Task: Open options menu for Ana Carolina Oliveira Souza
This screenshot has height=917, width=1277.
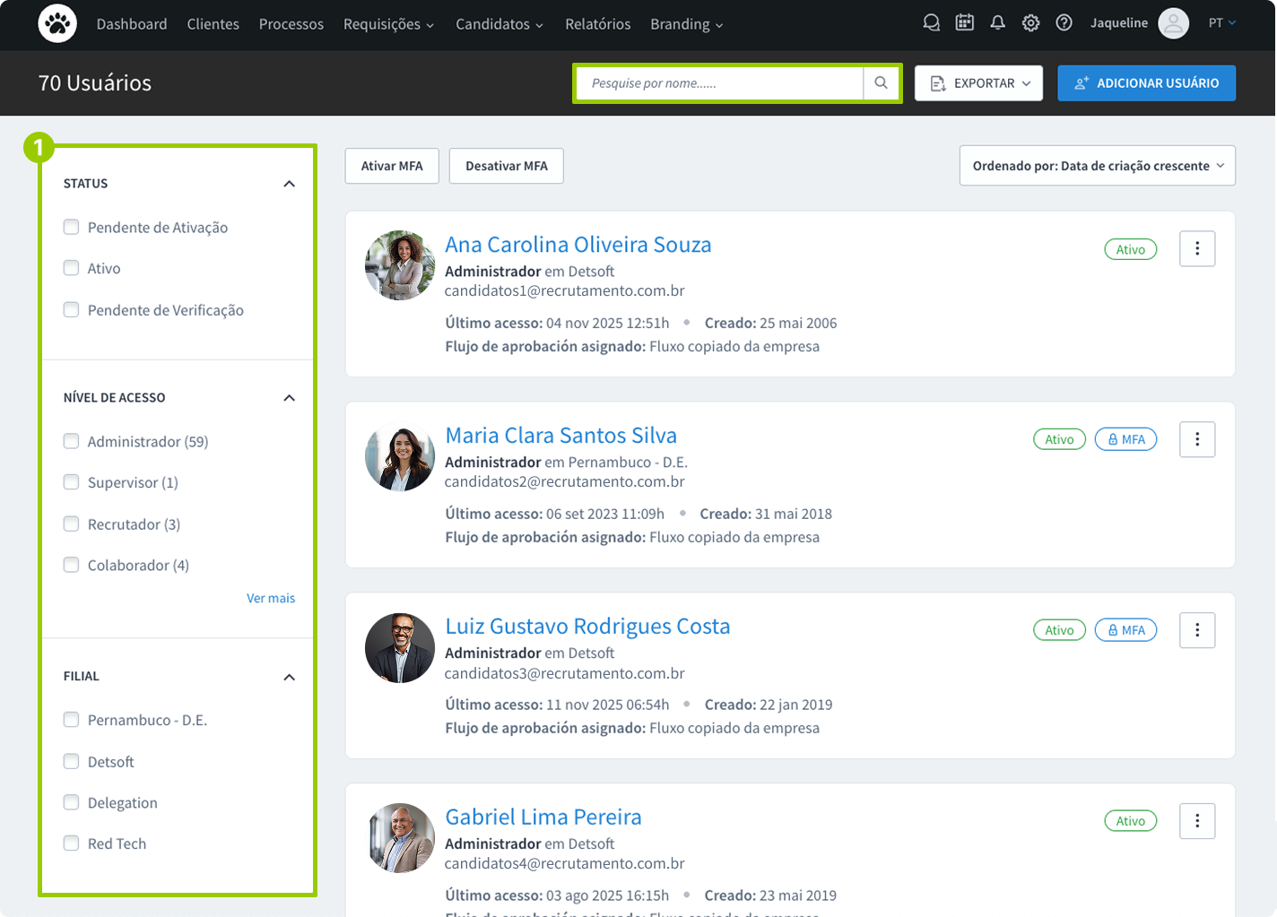Action: point(1196,249)
